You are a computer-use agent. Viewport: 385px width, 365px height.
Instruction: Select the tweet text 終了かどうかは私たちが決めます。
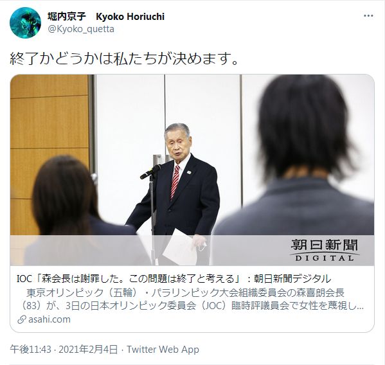point(124,59)
